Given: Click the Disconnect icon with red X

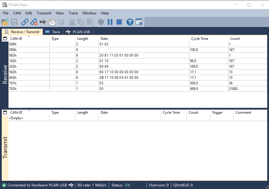Looking at the screenshot, I should point(34,22).
